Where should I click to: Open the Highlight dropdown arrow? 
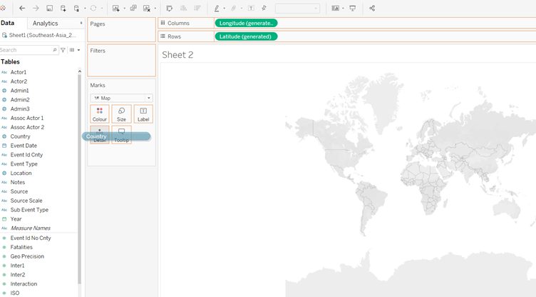225,9
